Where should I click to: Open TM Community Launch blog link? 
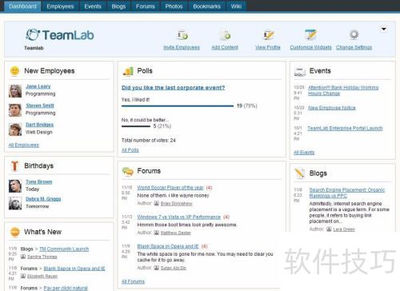point(64,249)
